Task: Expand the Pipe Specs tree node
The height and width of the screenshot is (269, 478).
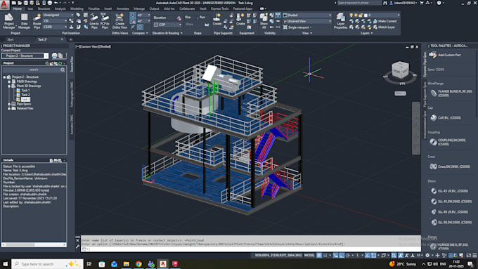Action: pyautogui.click(x=9, y=104)
